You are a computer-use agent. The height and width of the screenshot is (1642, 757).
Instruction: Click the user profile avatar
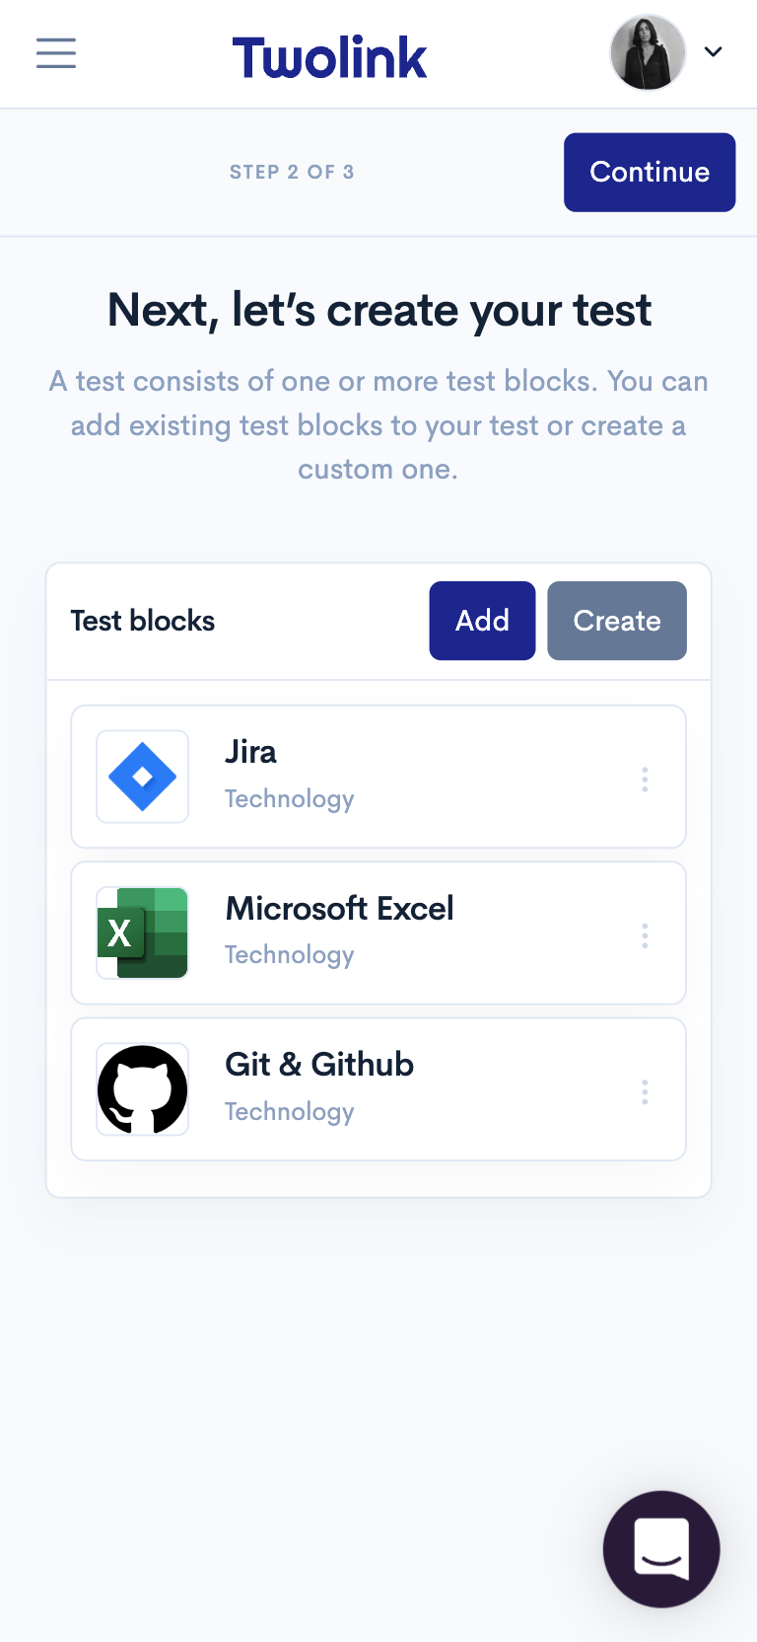[648, 53]
